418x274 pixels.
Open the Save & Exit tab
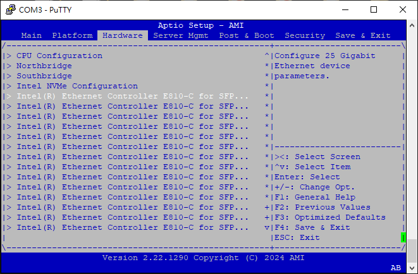tap(363, 35)
